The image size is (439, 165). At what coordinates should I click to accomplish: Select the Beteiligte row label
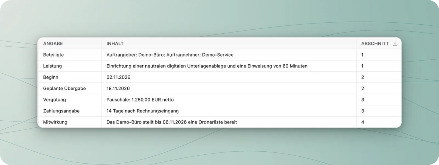[54, 55]
